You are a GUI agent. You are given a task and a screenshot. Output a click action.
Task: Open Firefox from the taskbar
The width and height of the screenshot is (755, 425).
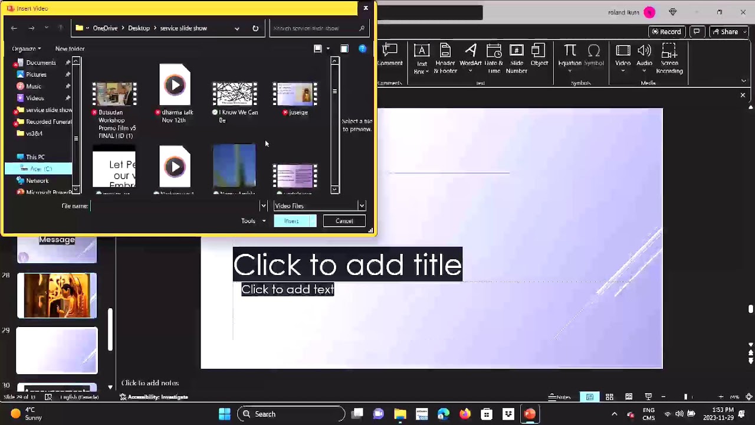point(465,414)
